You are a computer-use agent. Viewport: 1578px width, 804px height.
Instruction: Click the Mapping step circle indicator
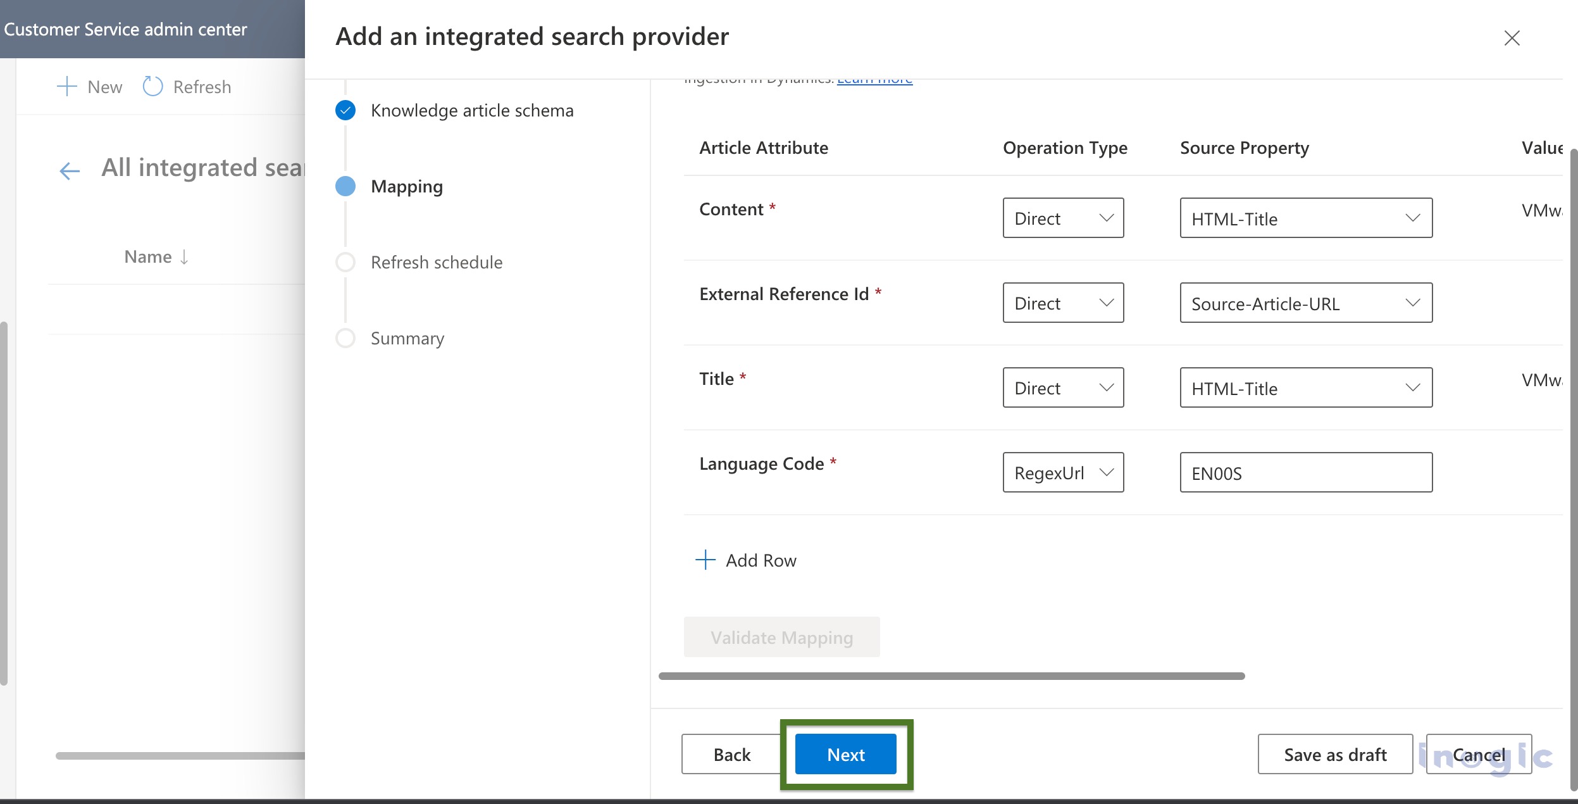click(345, 186)
